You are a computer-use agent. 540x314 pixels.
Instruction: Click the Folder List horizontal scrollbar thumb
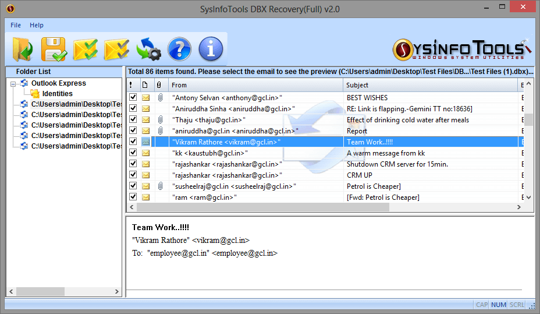click(40, 292)
